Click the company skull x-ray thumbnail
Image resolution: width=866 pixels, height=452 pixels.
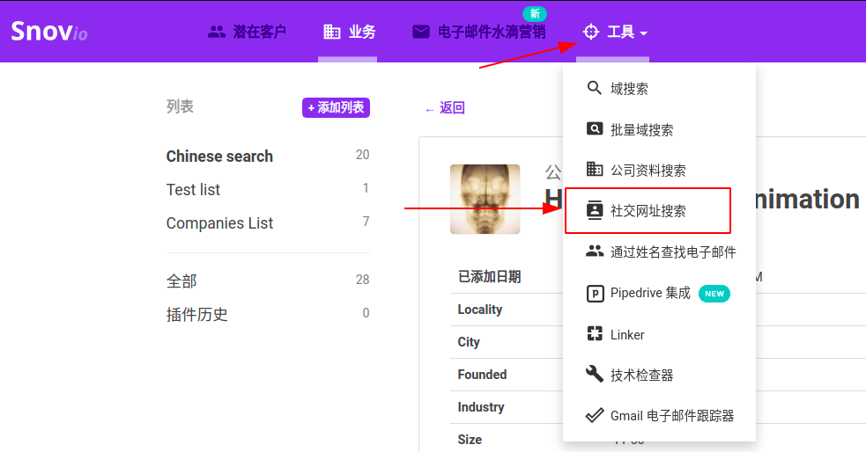[x=485, y=200]
